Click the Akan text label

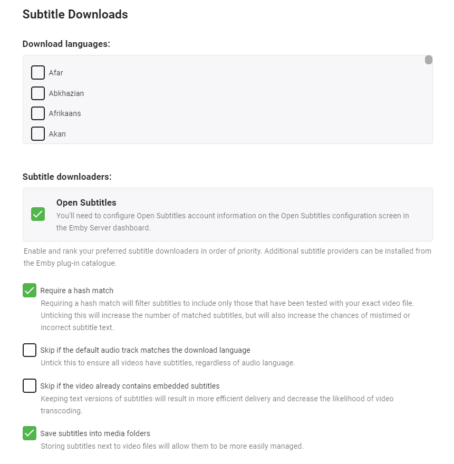pyautogui.click(x=57, y=134)
